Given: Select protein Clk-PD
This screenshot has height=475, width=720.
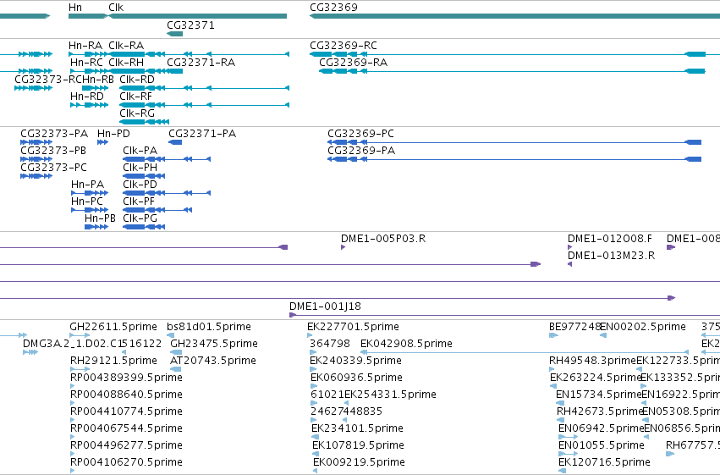Looking at the screenshot, I should coord(140,185).
